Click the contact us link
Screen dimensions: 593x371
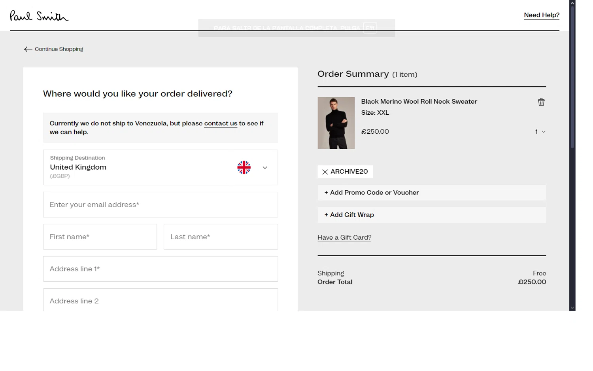coord(221,123)
